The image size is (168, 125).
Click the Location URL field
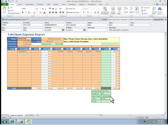click(130, 19)
